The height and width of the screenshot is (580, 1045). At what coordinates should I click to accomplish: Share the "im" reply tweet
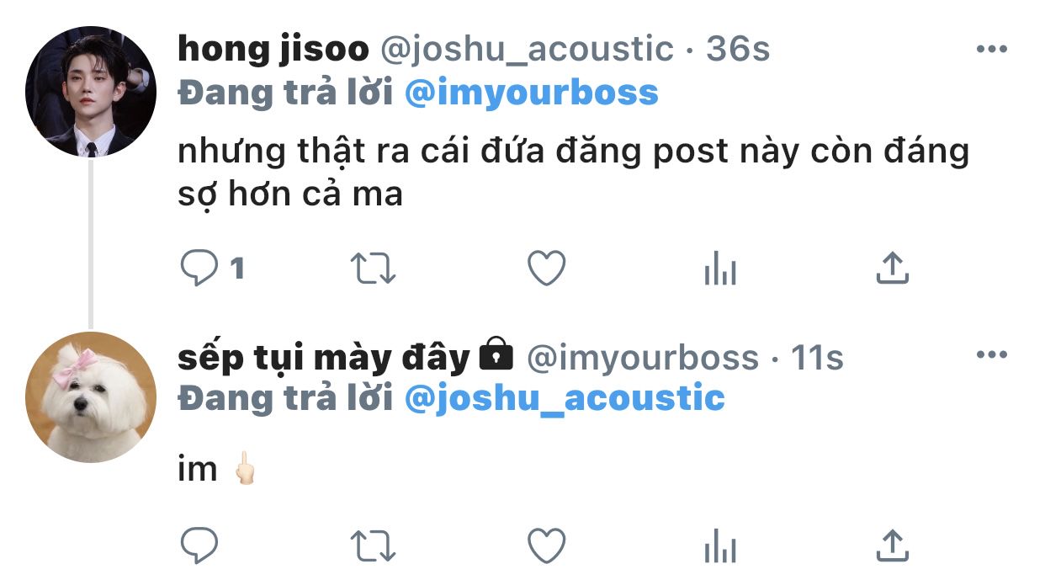(x=892, y=545)
